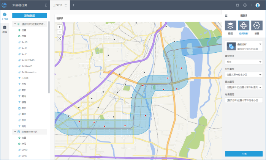Run analysis with the 分析 button
The height and width of the screenshot is (160, 266).
(243, 154)
